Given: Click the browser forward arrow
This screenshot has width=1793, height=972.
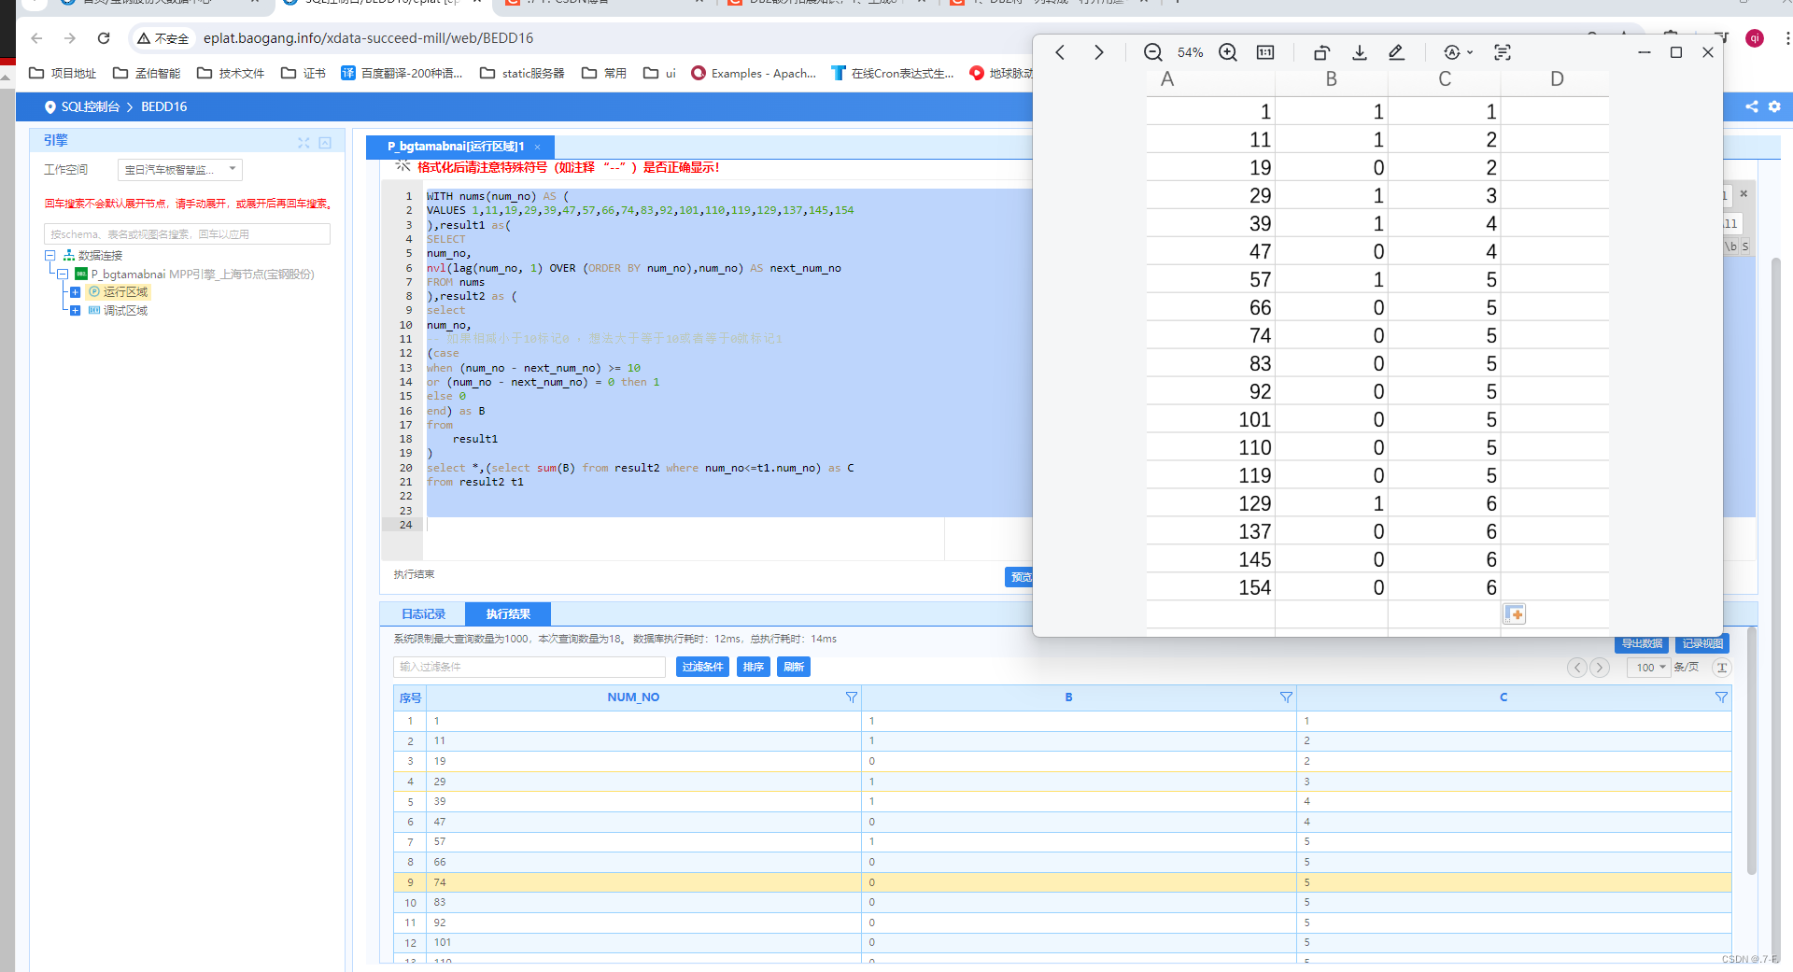Looking at the screenshot, I should pos(70,38).
